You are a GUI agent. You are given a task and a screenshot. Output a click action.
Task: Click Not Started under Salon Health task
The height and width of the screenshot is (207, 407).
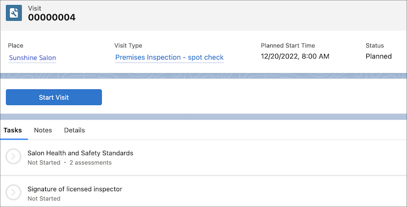pyautogui.click(x=44, y=163)
